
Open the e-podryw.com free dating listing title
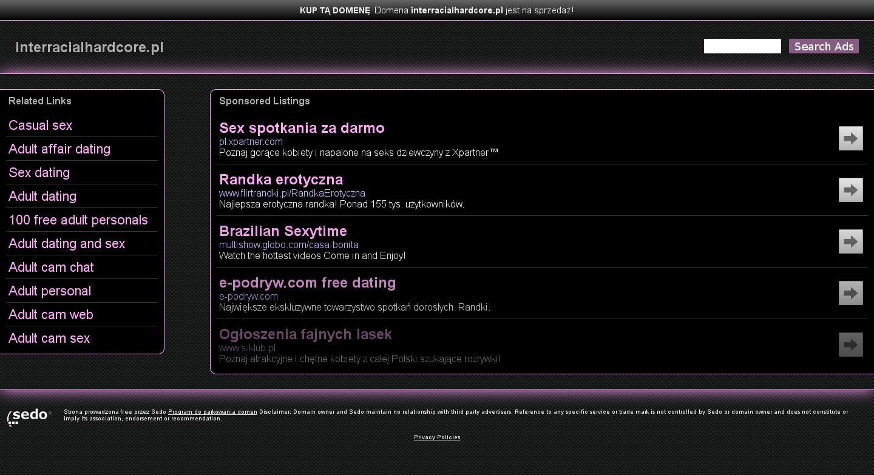coord(307,283)
